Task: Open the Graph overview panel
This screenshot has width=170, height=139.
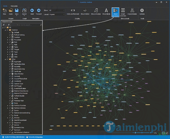Action: 123,12
